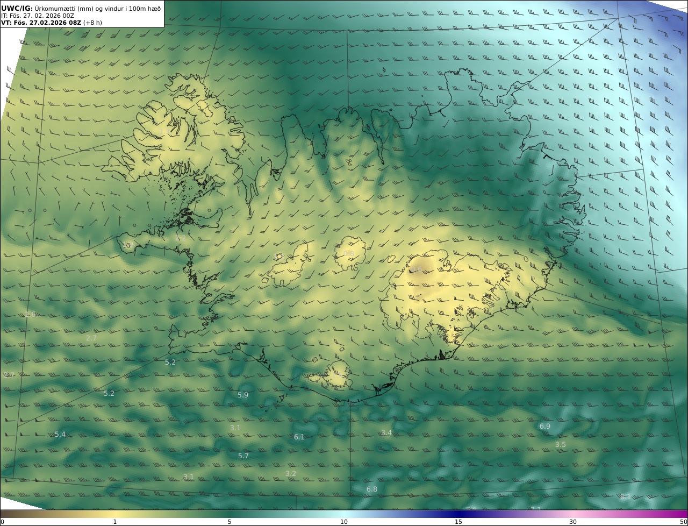Click the 50 tick label on the colorbar
688x526 pixels.
(x=684, y=522)
